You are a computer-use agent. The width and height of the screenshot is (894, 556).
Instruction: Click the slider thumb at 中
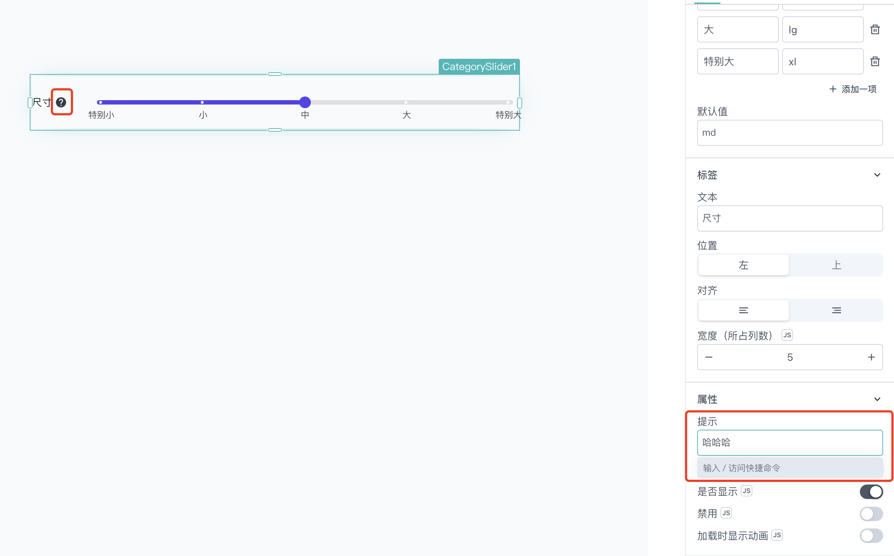tap(305, 102)
